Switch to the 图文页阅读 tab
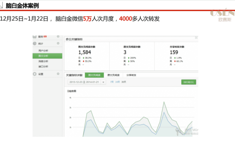Screen dimensions: 235x148 [x=94, y=75]
